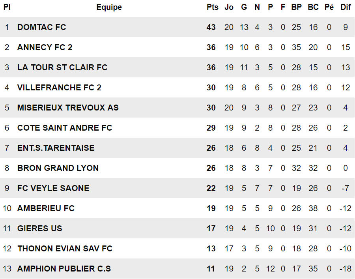
Task: Click the Jo column header
Action: click(x=229, y=7)
